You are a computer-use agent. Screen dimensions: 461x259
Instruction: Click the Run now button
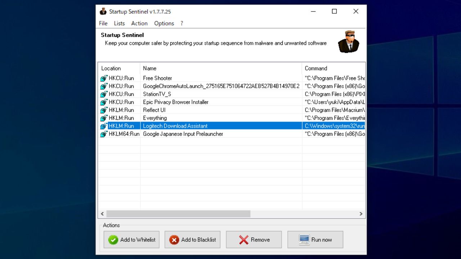pyautogui.click(x=315, y=240)
